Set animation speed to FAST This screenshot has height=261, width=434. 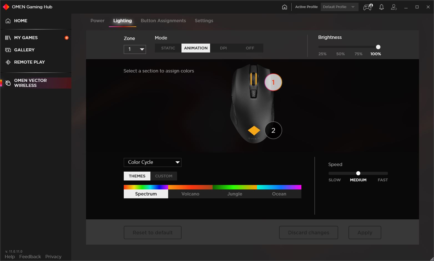tap(383, 180)
